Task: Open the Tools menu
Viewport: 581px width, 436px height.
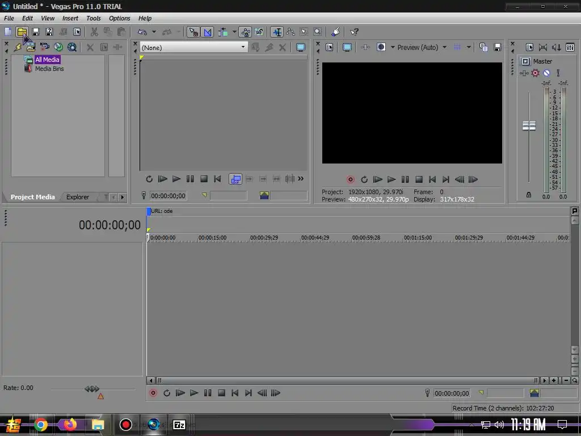Action: click(94, 18)
